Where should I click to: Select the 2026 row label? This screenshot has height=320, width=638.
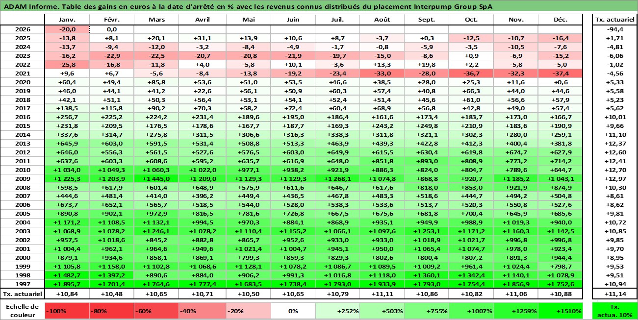22,29
